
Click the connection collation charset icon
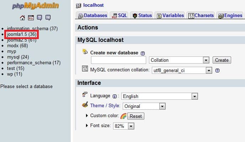[x=85, y=69]
